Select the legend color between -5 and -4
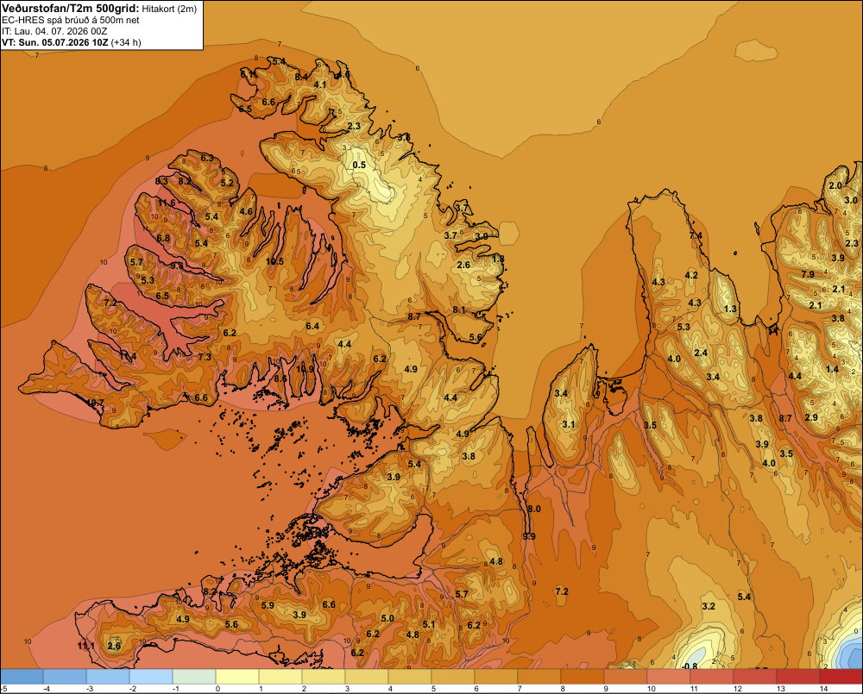Screen dimensions: 863x694 pos(22,677)
